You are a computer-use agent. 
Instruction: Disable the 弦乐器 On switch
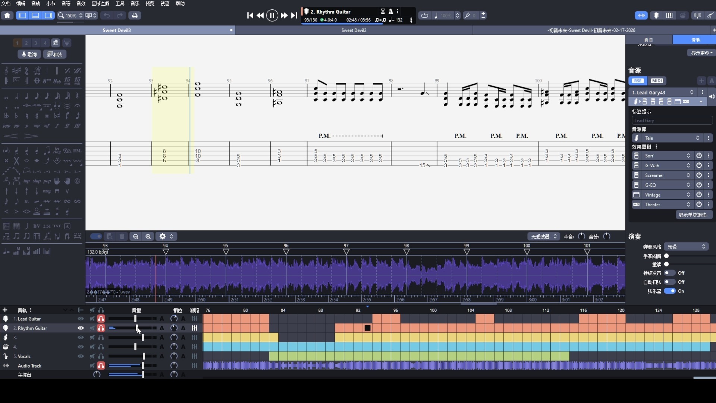[x=670, y=291]
